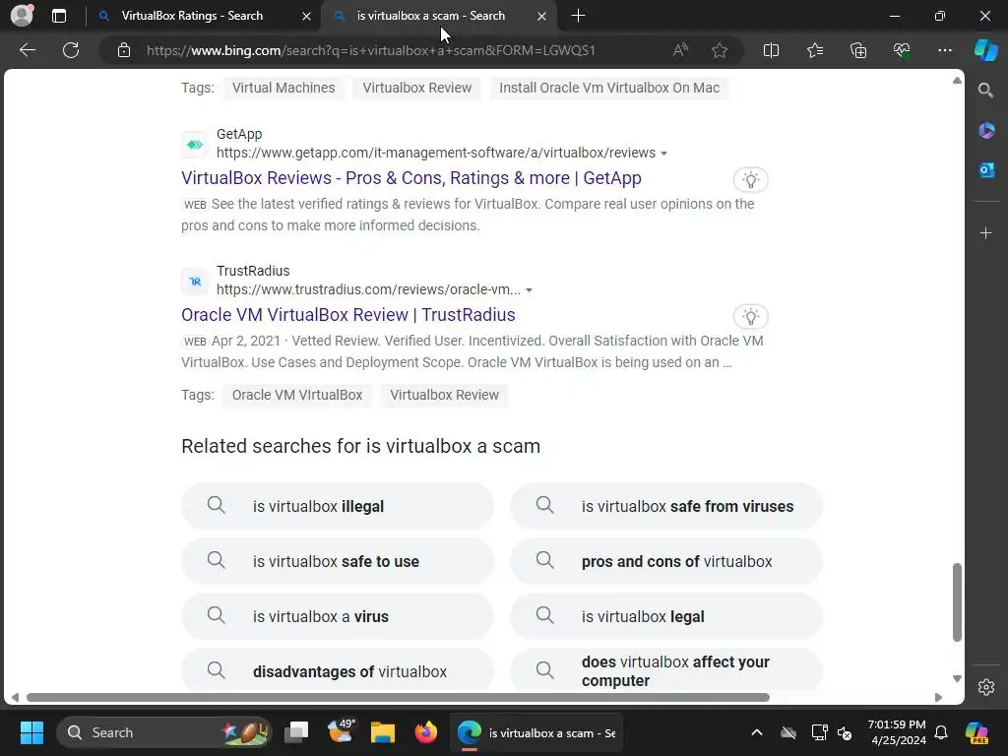Open the Favorites list
Viewport: 1008px width, 756px height.
click(815, 50)
